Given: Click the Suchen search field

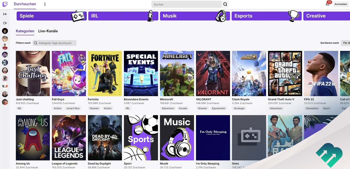Looking at the screenshot, I should click(x=186, y=4).
